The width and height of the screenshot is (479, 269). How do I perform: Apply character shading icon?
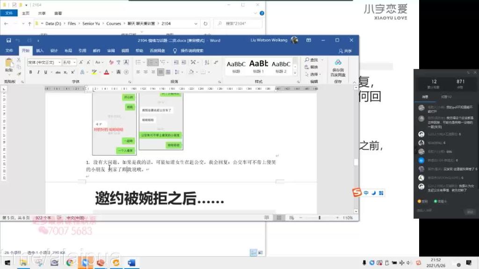pyautogui.click(x=118, y=72)
